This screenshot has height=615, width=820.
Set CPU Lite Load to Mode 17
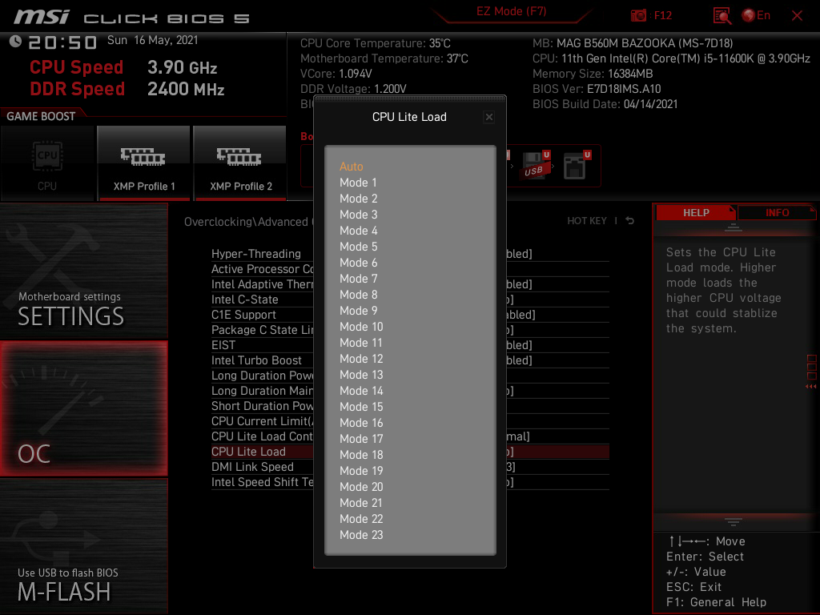[x=361, y=439]
